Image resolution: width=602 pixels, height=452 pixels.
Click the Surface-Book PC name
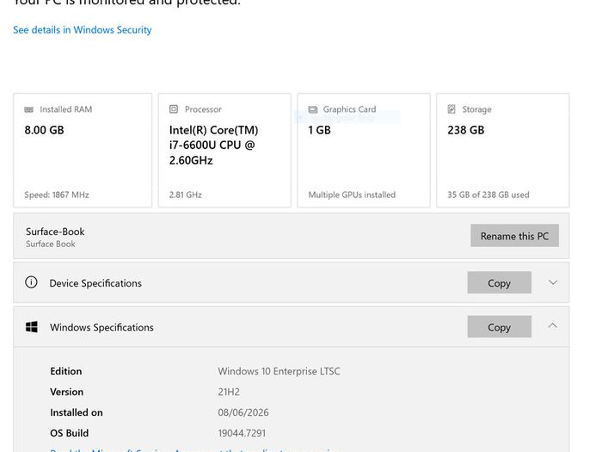[55, 232]
